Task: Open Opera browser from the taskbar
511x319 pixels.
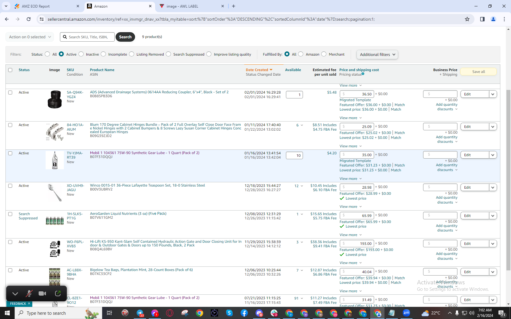Action: (x=170, y=313)
